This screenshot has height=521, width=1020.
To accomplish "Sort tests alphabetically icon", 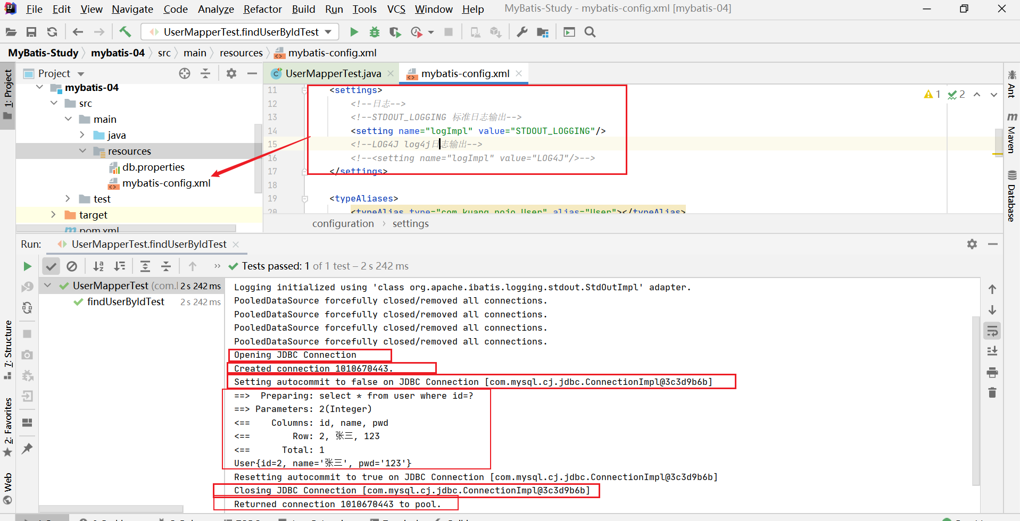I will (x=98, y=266).
